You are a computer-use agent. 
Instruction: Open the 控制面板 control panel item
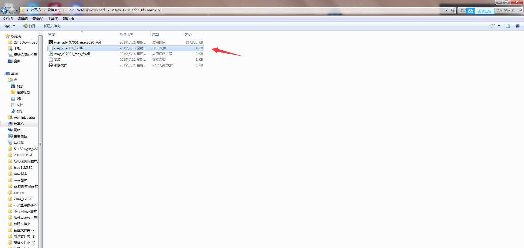point(20,136)
